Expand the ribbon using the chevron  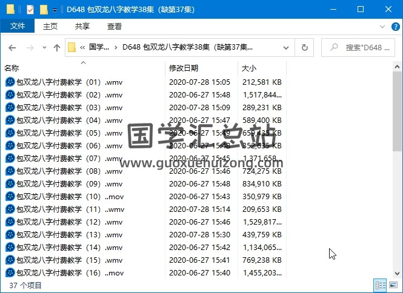[x=382, y=26]
